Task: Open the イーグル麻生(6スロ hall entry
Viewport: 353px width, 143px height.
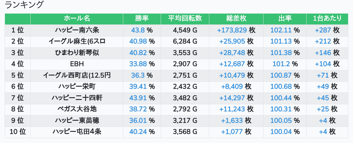Action: [77, 41]
